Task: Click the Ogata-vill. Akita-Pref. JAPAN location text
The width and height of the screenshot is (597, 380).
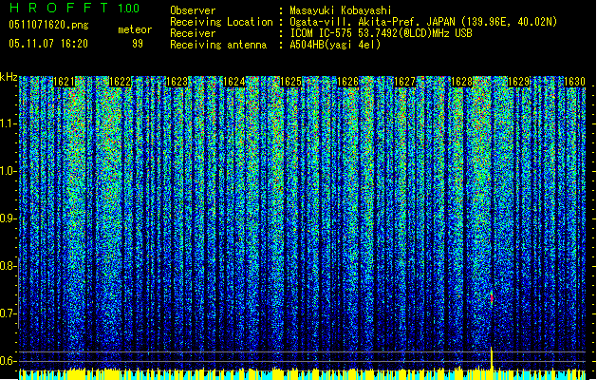Action: click(423, 22)
